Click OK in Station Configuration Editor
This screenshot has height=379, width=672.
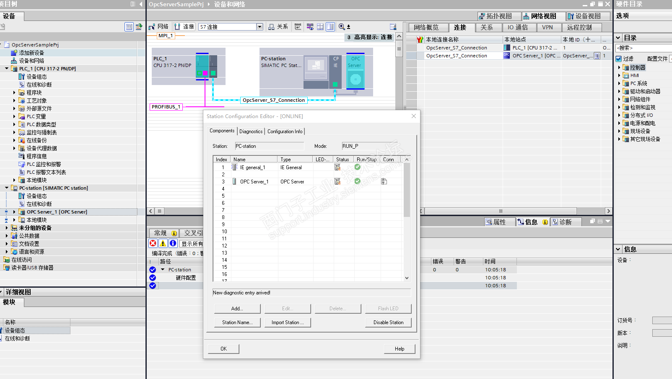(x=224, y=349)
